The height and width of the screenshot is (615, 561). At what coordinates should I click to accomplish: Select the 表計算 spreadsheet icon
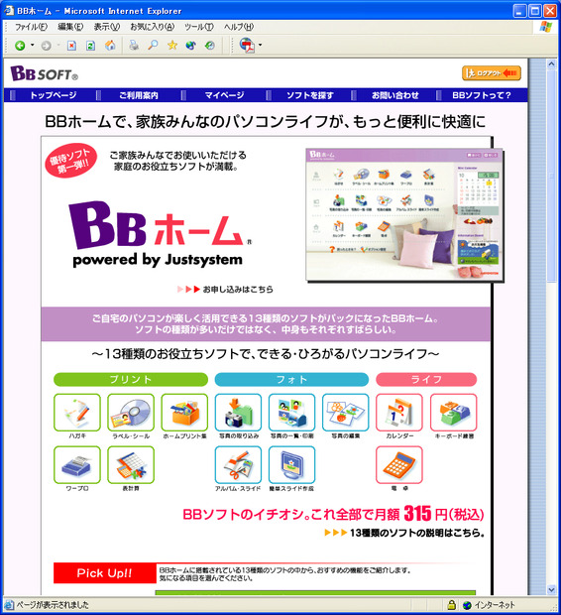(x=131, y=465)
